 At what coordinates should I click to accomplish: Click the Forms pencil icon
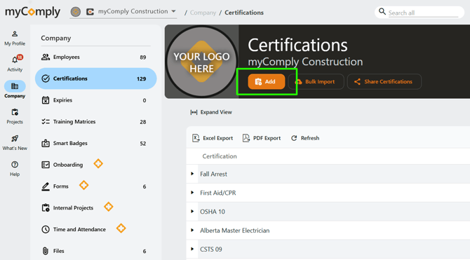tap(46, 186)
